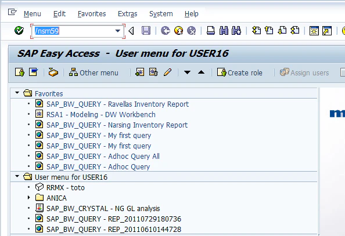Open the command field history dropdown
The width and height of the screenshot is (345, 236).
coord(118,31)
